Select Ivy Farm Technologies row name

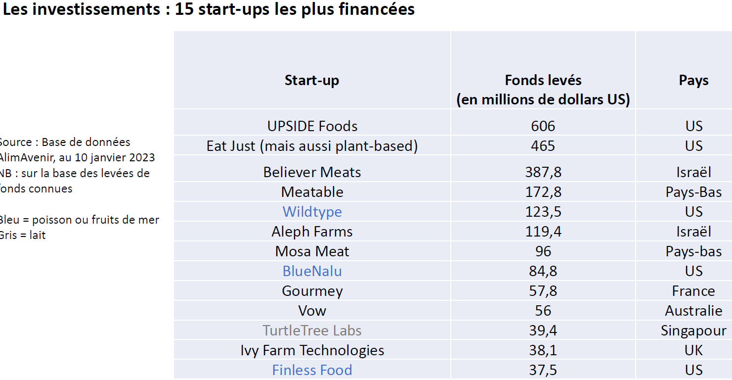(x=312, y=350)
